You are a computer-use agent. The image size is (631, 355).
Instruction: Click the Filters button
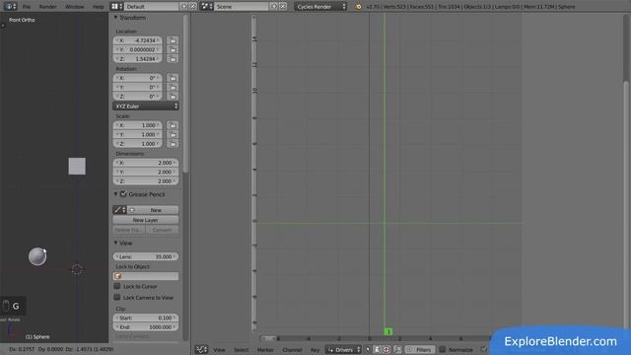(419, 350)
